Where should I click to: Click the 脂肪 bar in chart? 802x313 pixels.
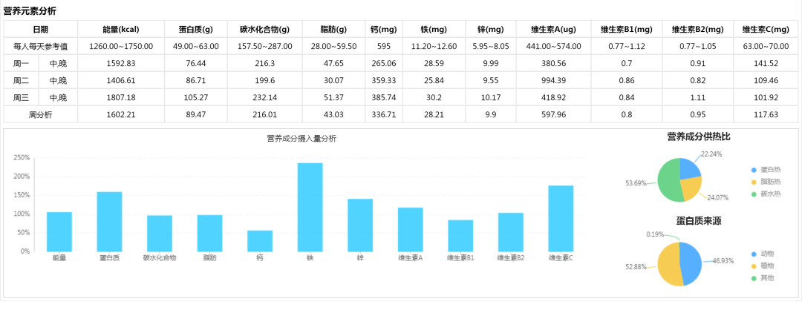[209, 234]
